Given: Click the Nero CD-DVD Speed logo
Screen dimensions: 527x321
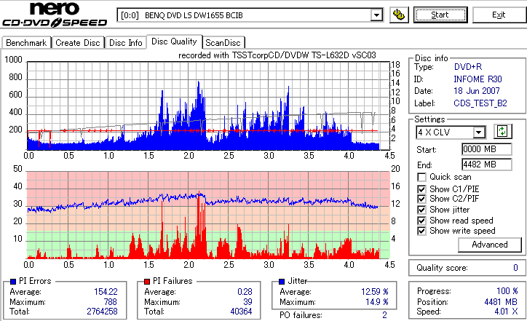Looking at the screenshot, I should pyautogui.click(x=55, y=15).
